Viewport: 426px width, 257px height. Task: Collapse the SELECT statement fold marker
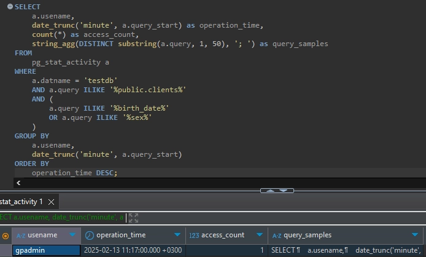click(9, 7)
